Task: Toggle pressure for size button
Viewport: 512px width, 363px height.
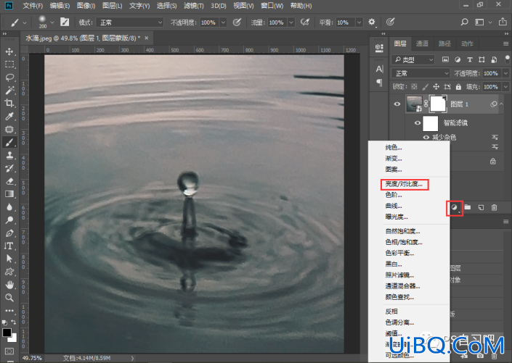Action: click(390, 22)
